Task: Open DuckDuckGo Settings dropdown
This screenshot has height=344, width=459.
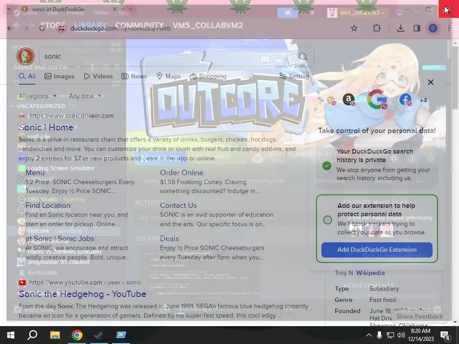Action: tap(294, 76)
